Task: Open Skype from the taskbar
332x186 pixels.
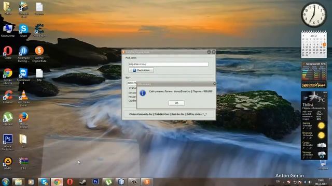Action: [44, 182]
